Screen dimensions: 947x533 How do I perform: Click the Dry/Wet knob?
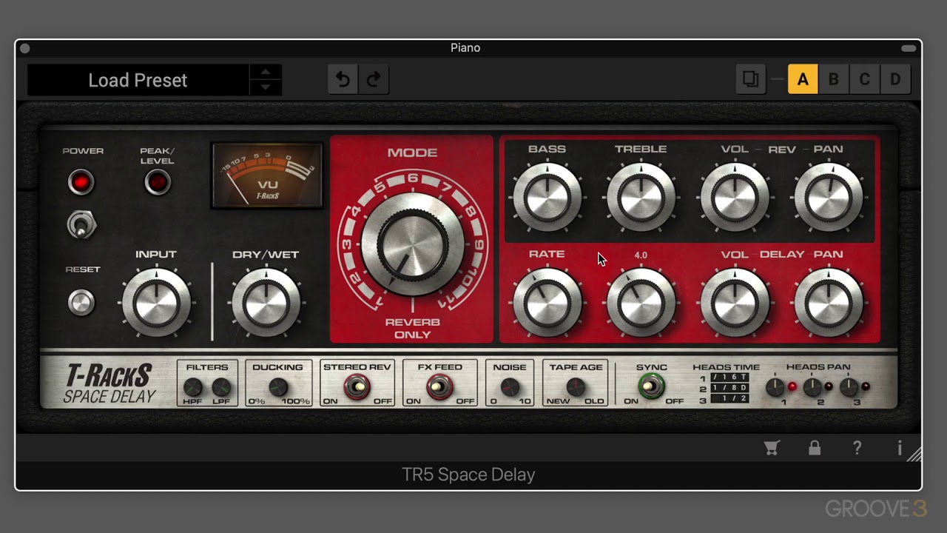266,303
